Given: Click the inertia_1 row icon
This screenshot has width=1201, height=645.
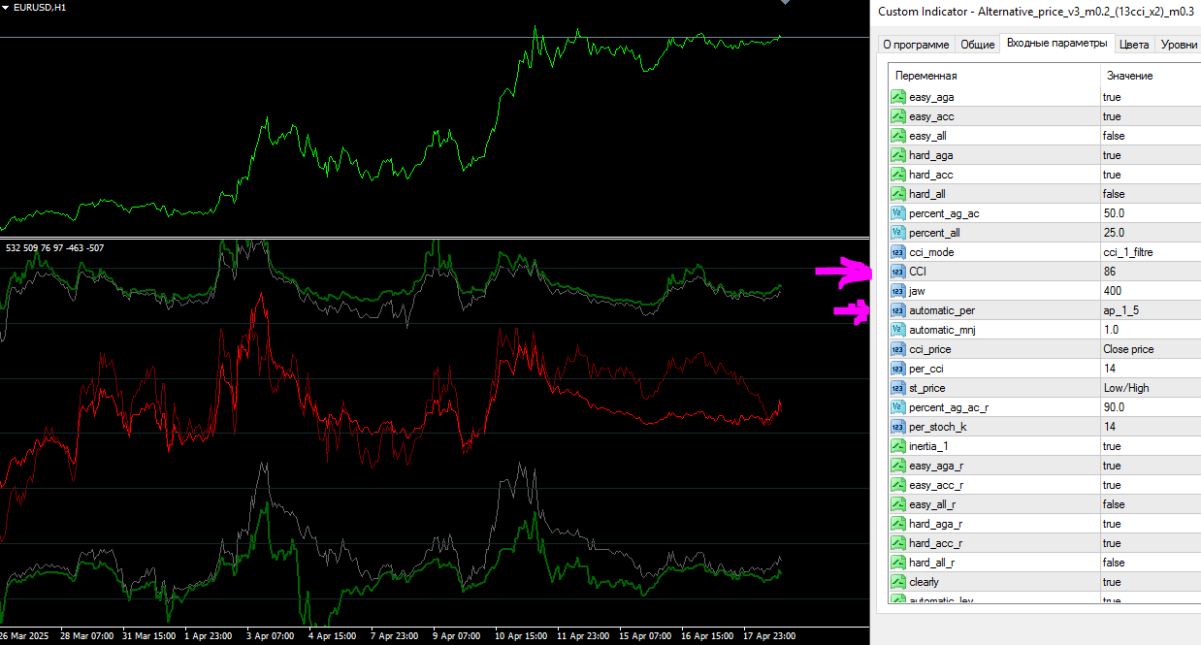Looking at the screenshot, I should click(898, 446).
